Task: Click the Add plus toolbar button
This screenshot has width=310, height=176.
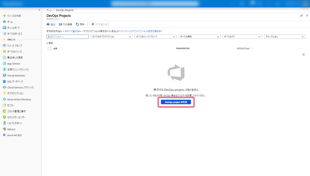Action: coord(51,24)
